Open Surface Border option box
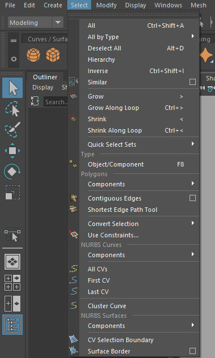Image resolution: width=215 pixels, height=358 pixels. [x=192, y=351]
